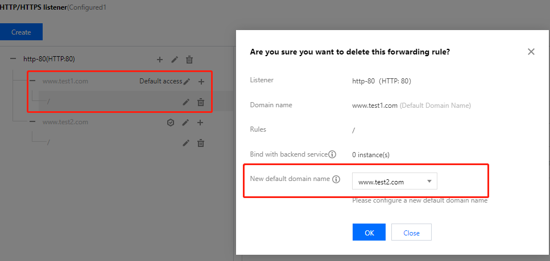Screen dimensions: 550x261
Task: Delete the http-80 listener via trash icon
Action: [x=189, y=59]
